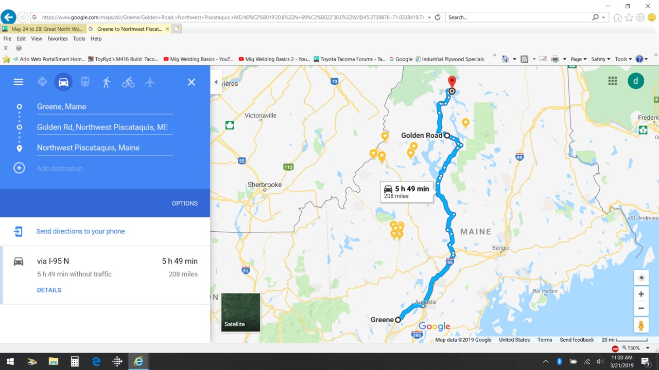Open the Safety dropdown menu

click(x=600, y=59)
